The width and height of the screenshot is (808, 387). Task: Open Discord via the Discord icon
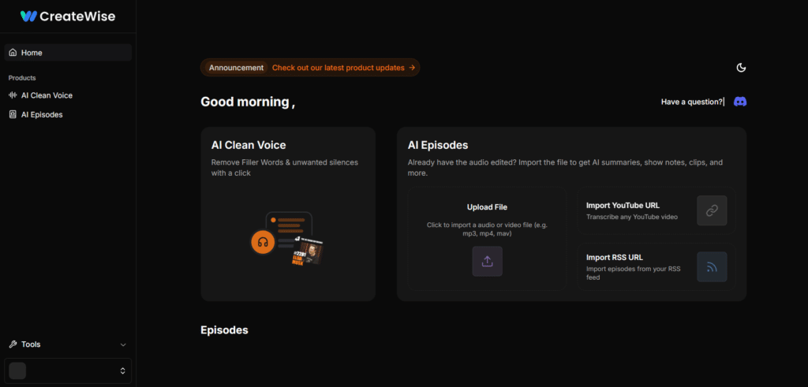click(x=740, y=102)
